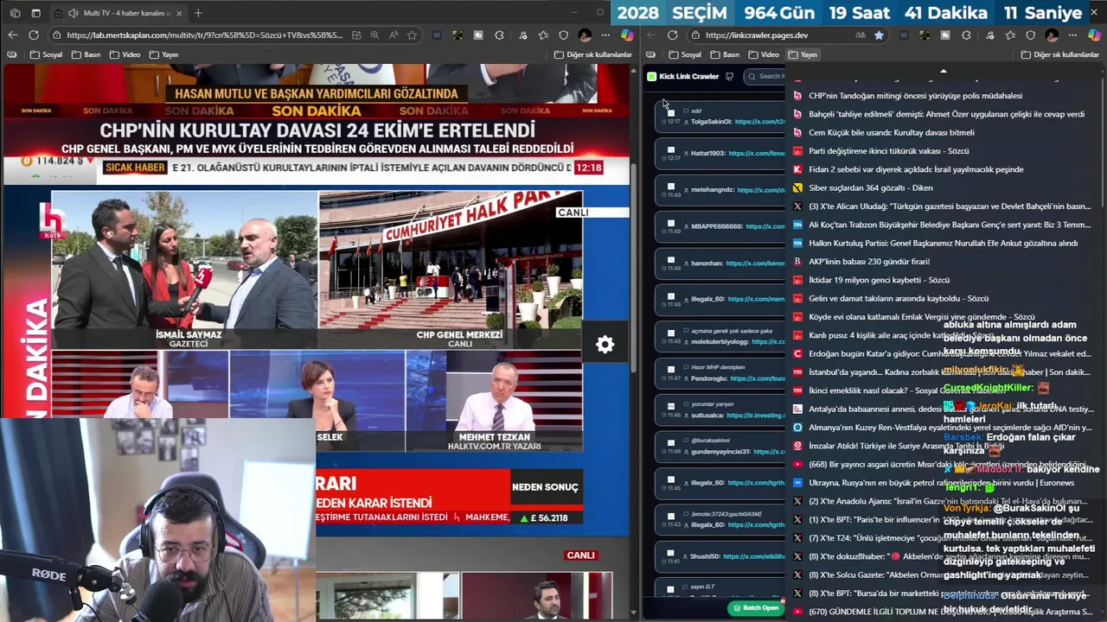
Task: Reload the Multi TV page
Action: click(x=34, y=35)
